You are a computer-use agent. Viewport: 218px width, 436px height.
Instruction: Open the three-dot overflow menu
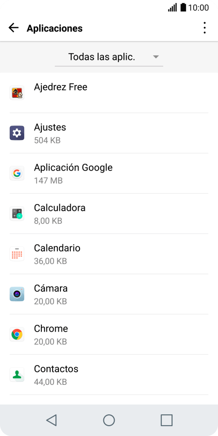(205, 28)
